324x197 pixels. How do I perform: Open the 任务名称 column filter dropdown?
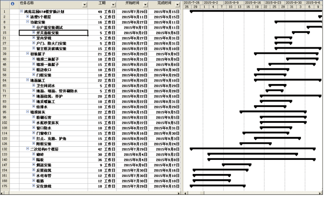pos(84,5)
